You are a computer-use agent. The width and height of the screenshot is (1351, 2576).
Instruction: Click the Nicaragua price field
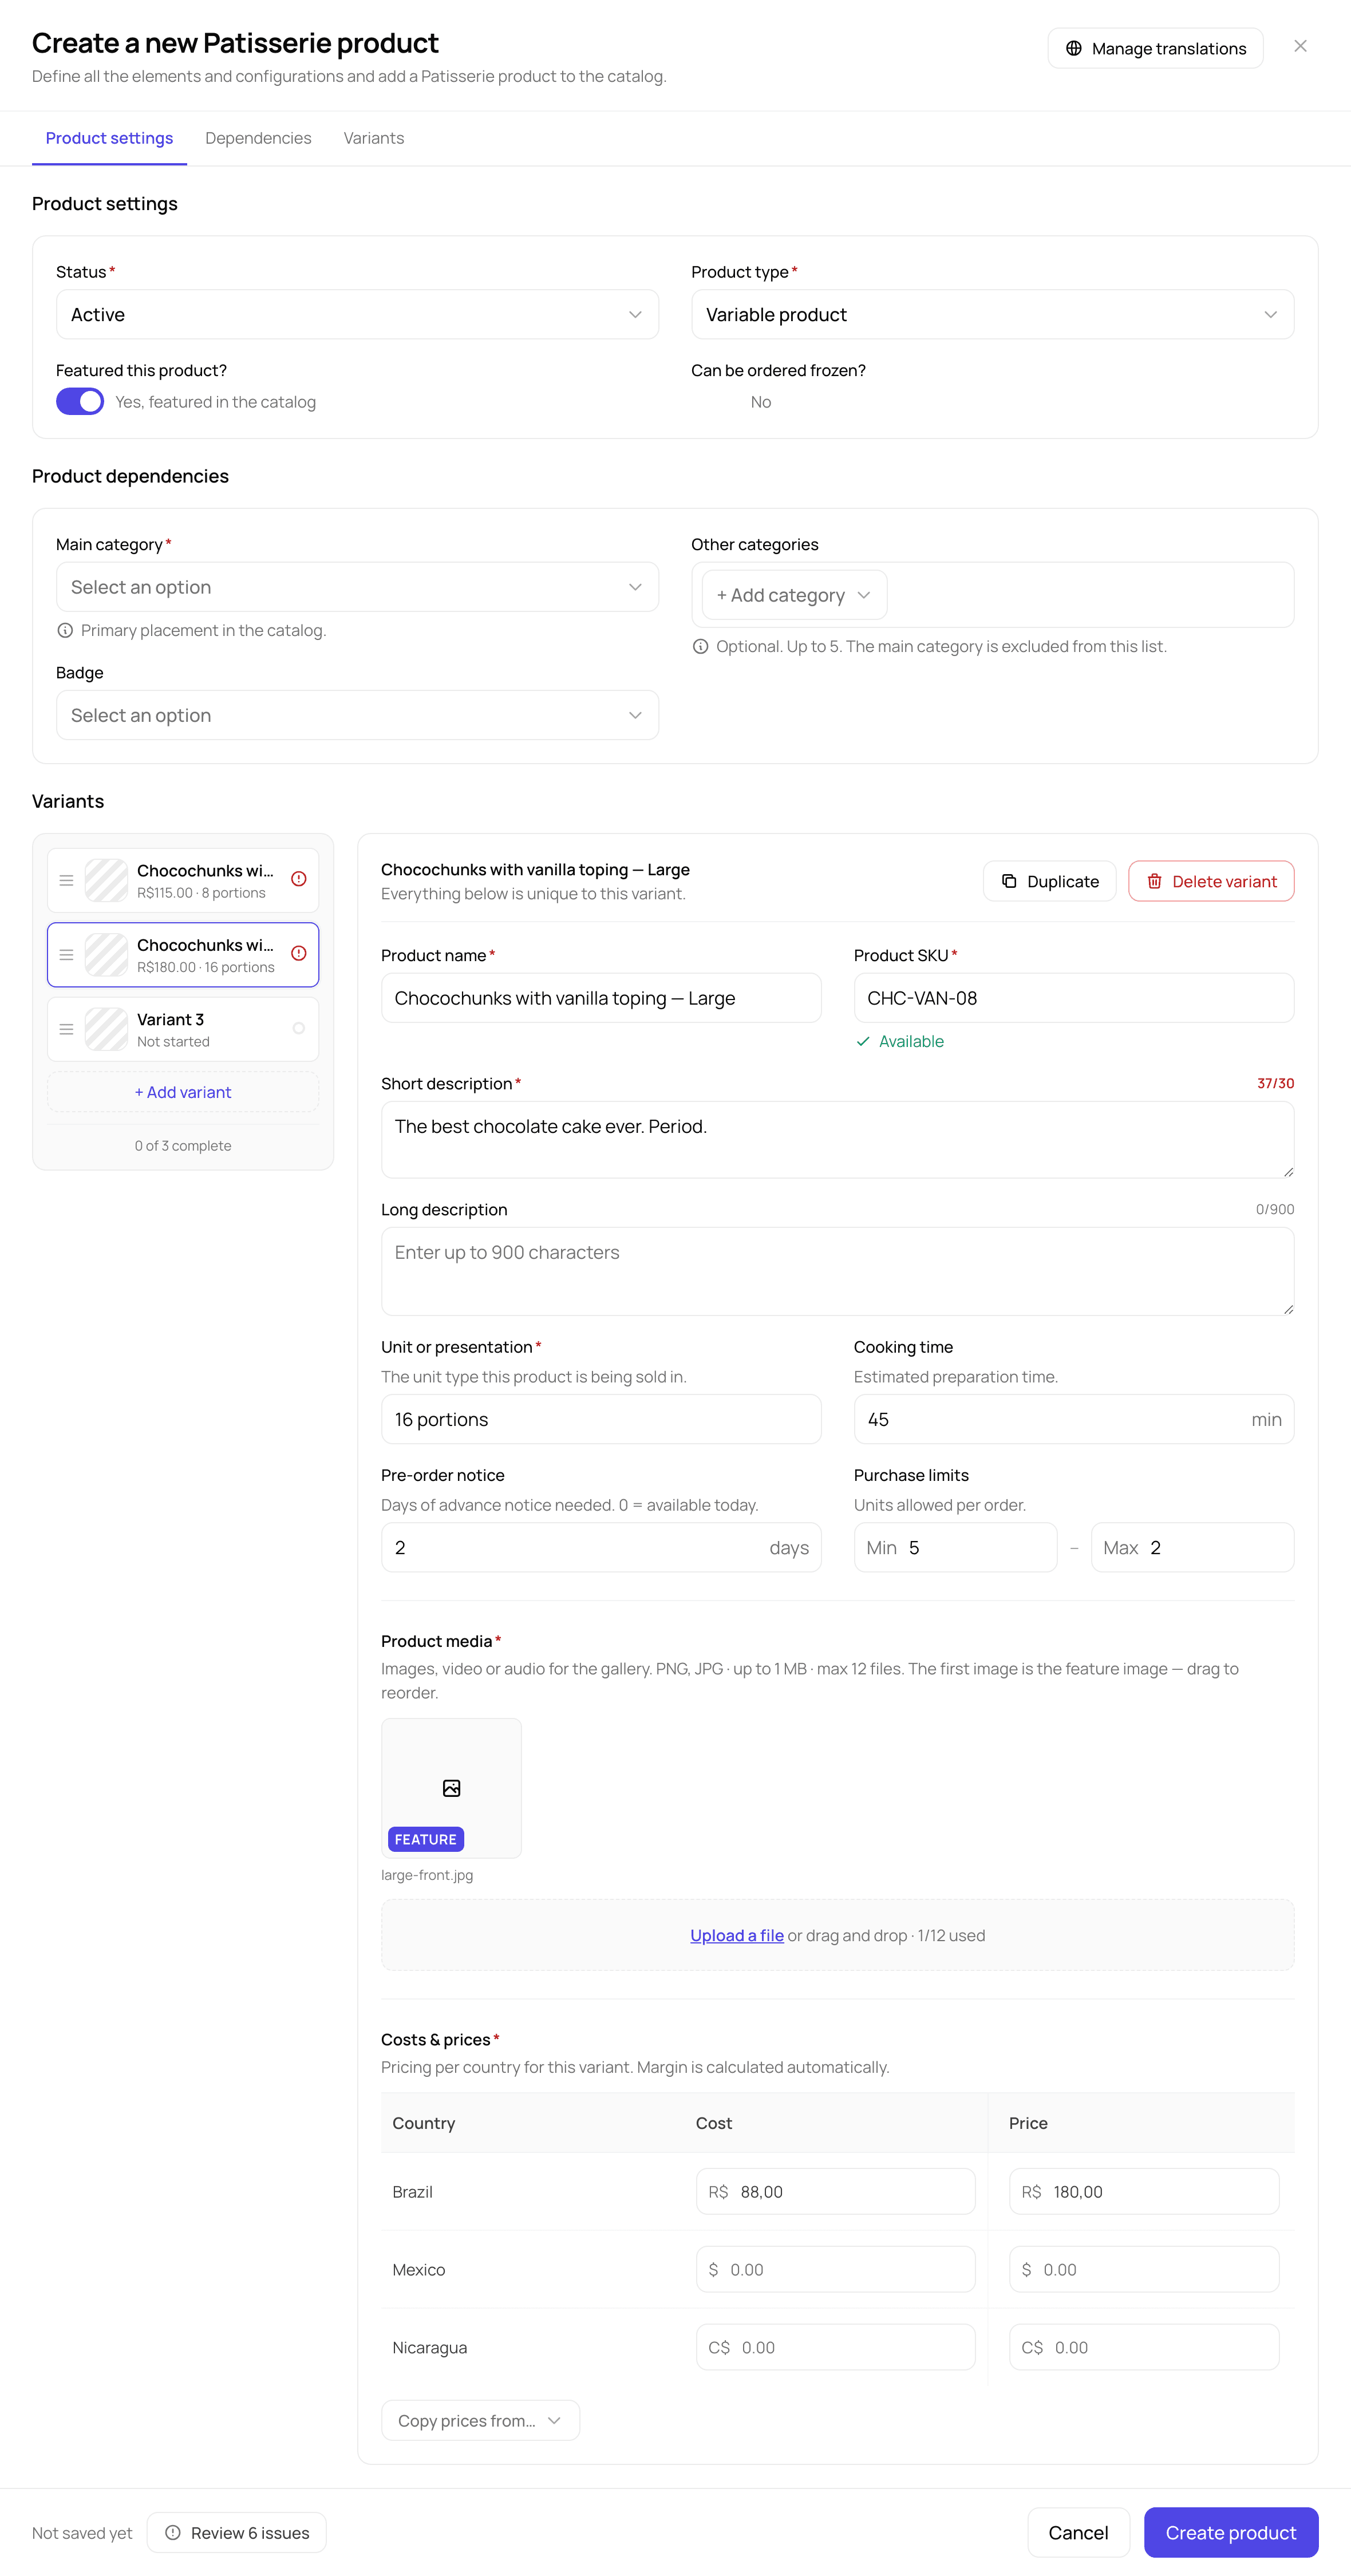[x=1144, y=2347]
